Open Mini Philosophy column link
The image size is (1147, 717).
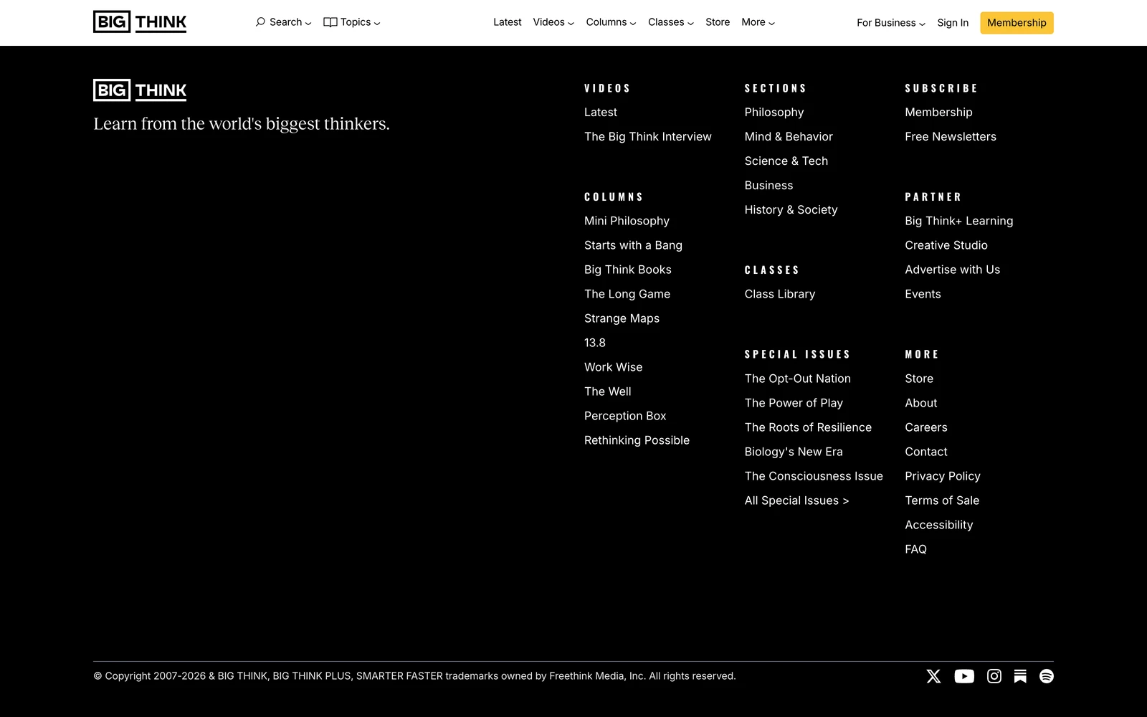[x=627, y=222]
